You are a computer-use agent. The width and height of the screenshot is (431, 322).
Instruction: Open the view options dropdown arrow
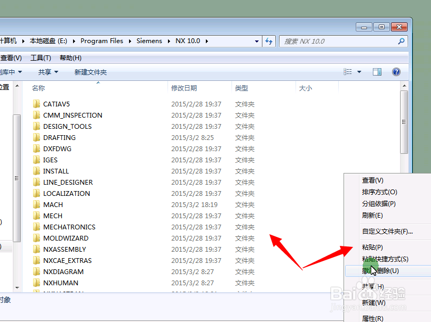click(360, 72)
